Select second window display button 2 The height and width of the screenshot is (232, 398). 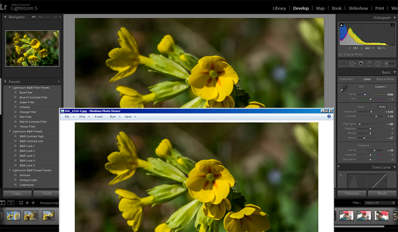[11, 203]
